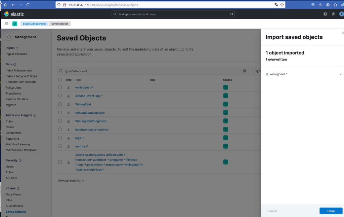Screen dimensions: 344x217
Task: Click the data view icon beside winlogbeat-*
Action: (x=68, y=87)
